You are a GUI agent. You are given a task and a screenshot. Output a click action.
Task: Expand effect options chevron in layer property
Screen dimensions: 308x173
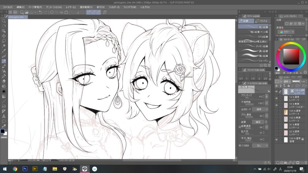[x=303, y=24]
